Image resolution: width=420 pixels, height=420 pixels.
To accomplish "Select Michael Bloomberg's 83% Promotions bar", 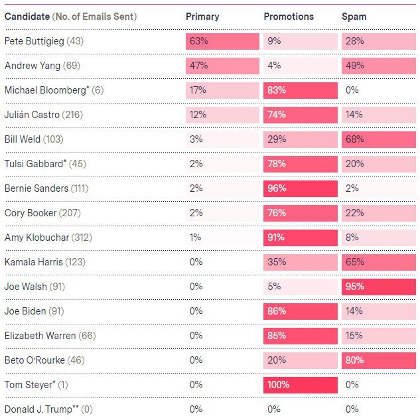I will point(301,90).
